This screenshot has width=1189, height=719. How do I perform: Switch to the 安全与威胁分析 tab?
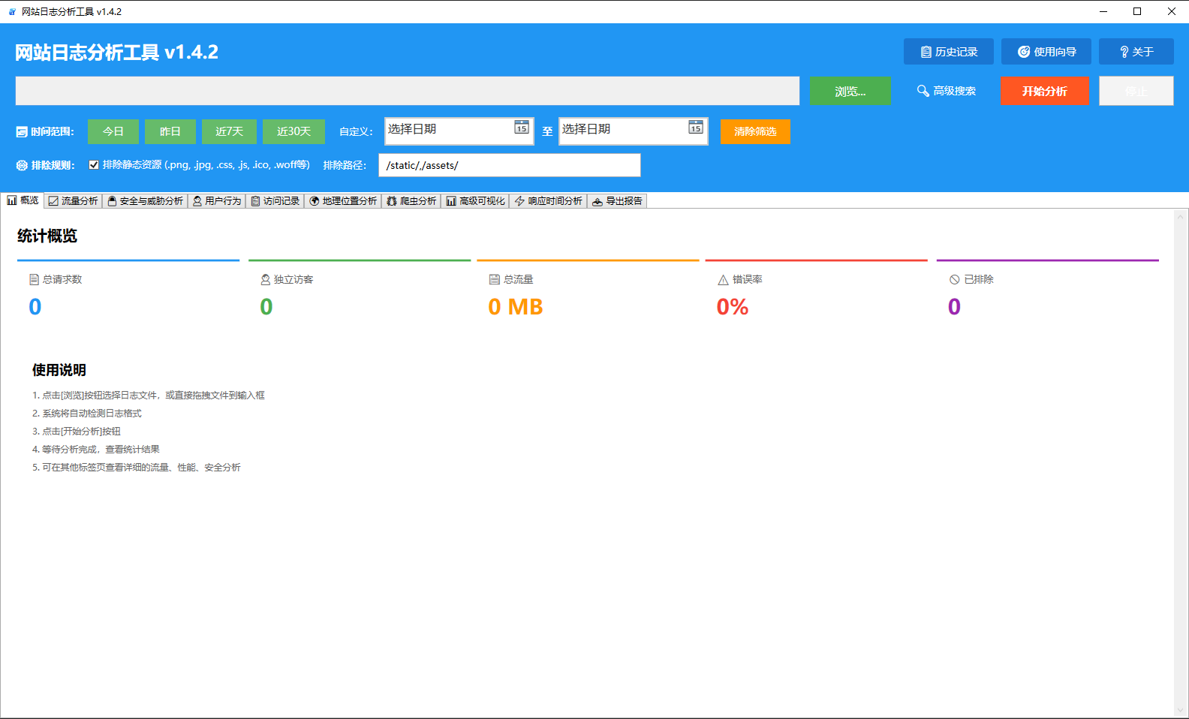coord(145,201)
